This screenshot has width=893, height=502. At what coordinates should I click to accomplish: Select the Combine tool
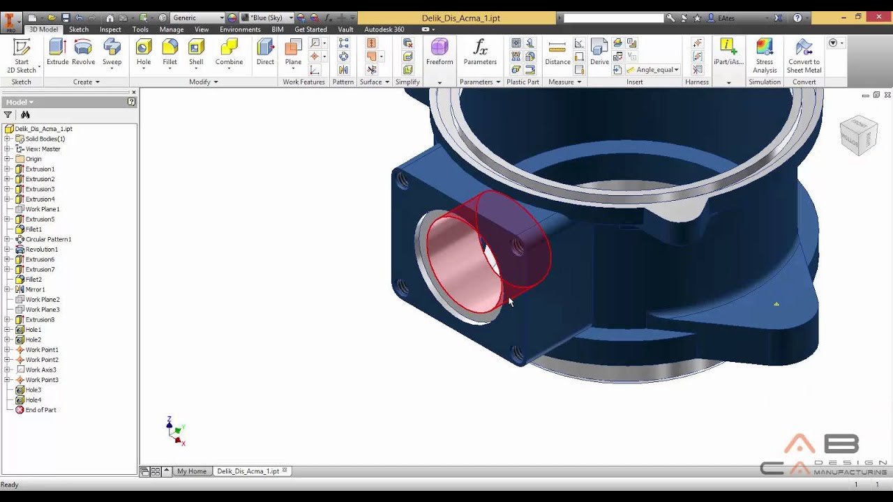coord(229,53)
